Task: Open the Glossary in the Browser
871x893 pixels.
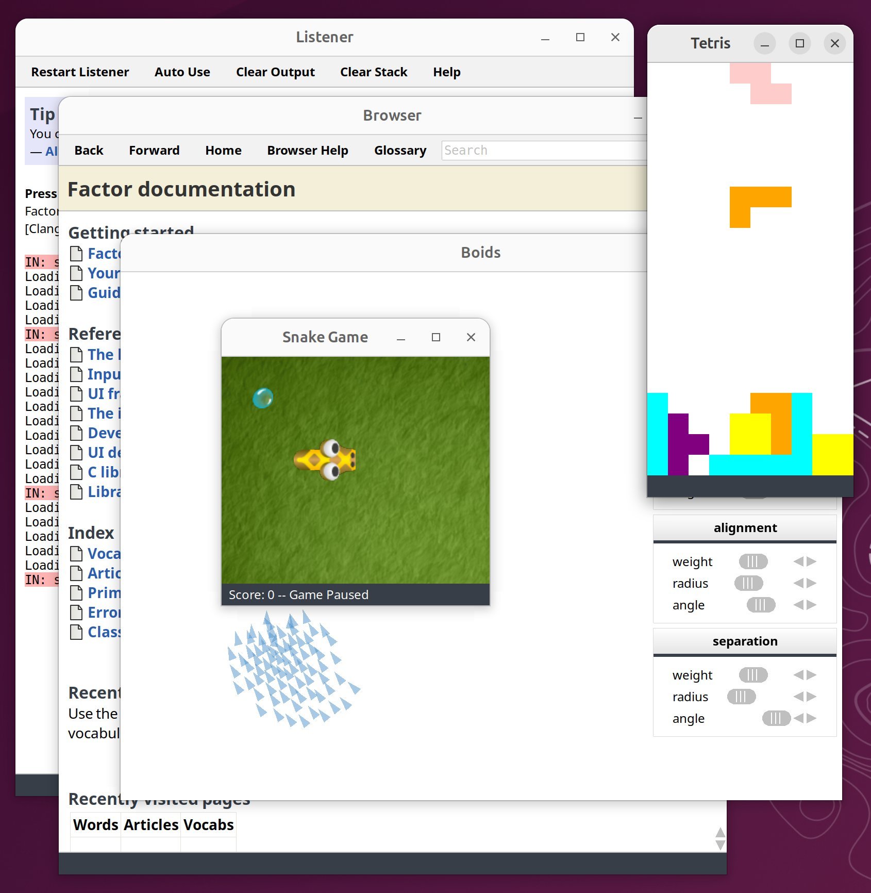Action: [x=400, y=150]
